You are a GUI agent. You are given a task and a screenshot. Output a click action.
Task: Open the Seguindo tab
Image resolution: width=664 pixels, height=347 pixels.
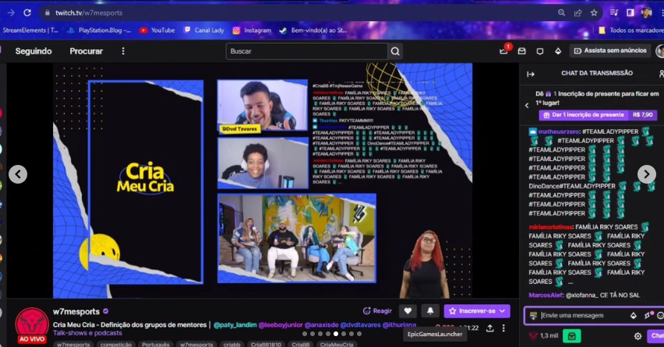[34, 51]
